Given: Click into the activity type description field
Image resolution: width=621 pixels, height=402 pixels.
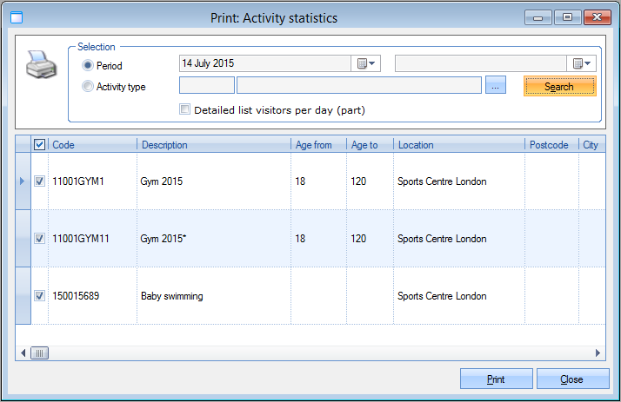Looking at the screenshot, I should click(358, 86).
